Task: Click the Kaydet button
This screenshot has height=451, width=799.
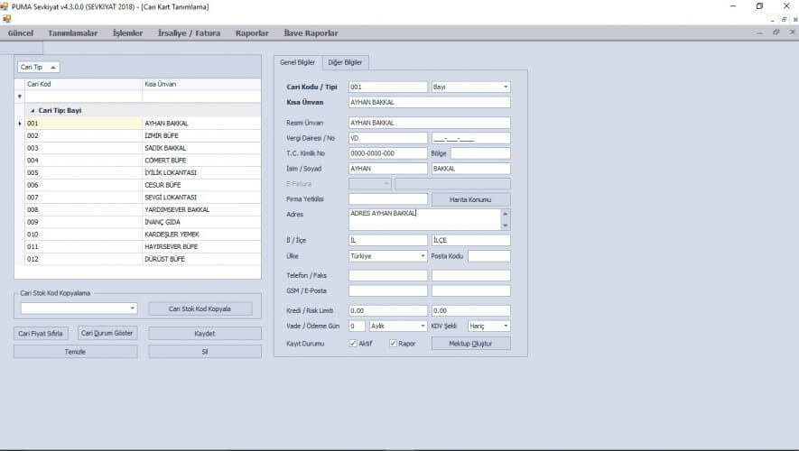Action: [205, 334]
